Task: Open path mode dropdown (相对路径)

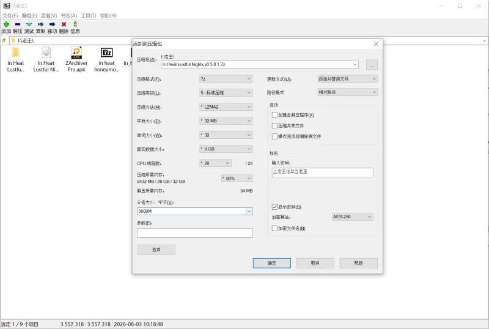Action: (347, 92)
